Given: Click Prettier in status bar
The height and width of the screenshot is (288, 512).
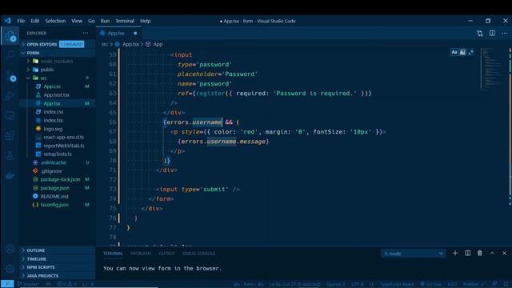Looking at the screenshot, I should [474, 284].
